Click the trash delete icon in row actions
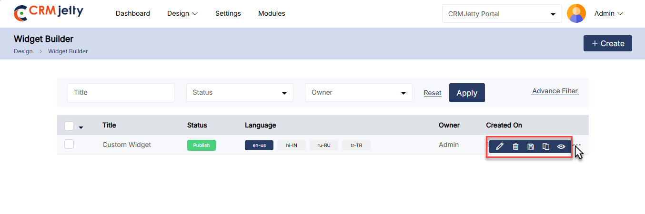Screen dimensions: 645x214 515,146
